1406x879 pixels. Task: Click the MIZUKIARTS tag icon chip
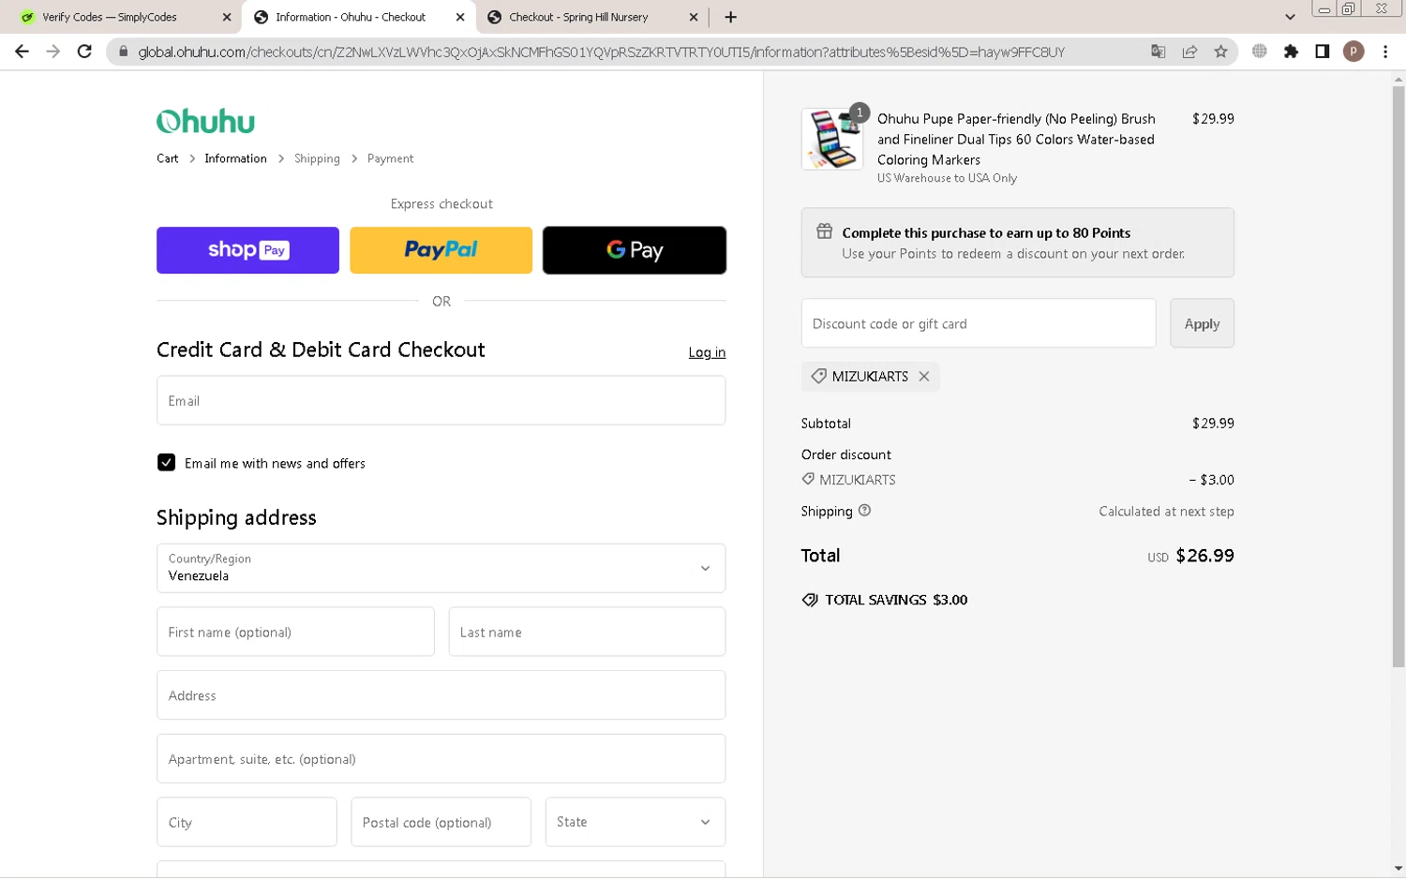click(x=818, y=376)
